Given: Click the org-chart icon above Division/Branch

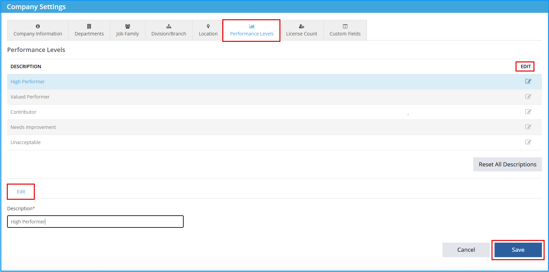Looking at the screenshot, I should pyautogui.click(x=169, y=26).
